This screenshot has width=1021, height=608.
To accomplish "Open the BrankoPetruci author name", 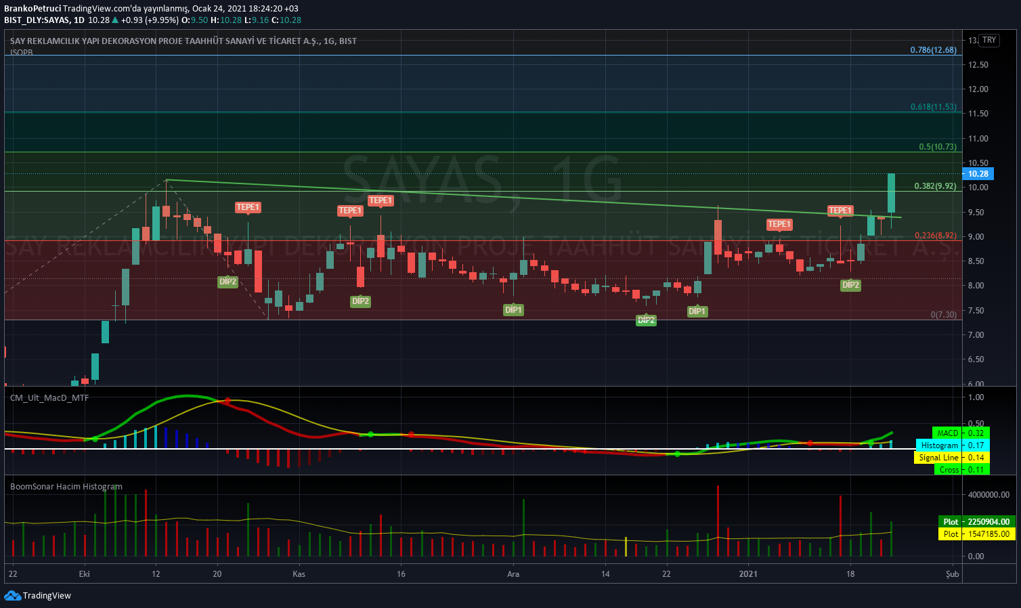I will point(32,9).
